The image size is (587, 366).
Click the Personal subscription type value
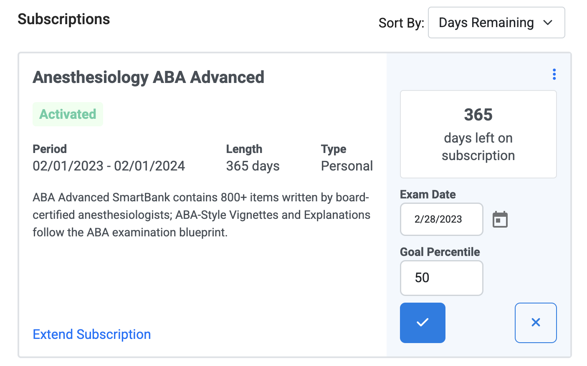click(x=347, y=166)
